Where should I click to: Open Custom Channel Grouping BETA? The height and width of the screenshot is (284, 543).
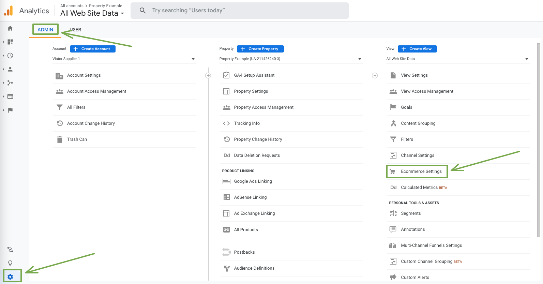(x=431, y=261)
